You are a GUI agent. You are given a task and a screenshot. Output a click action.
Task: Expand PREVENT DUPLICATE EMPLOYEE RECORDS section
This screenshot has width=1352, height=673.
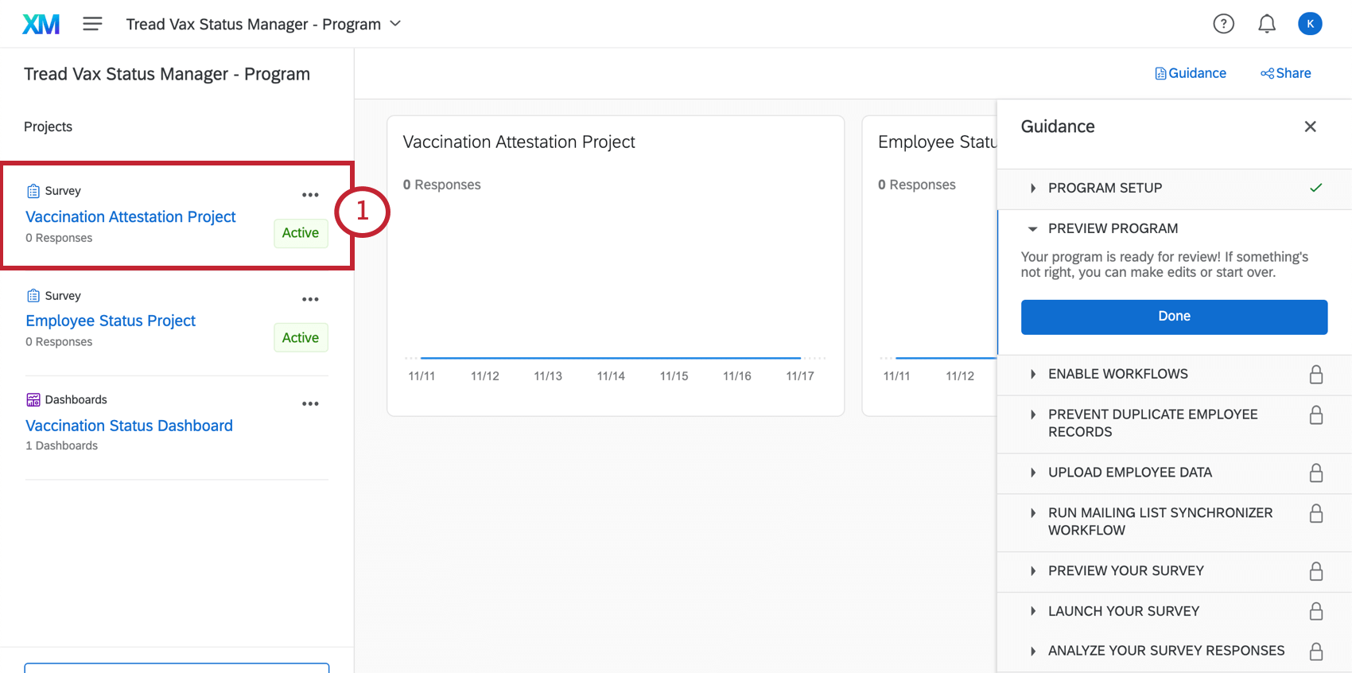(1174, 423)
